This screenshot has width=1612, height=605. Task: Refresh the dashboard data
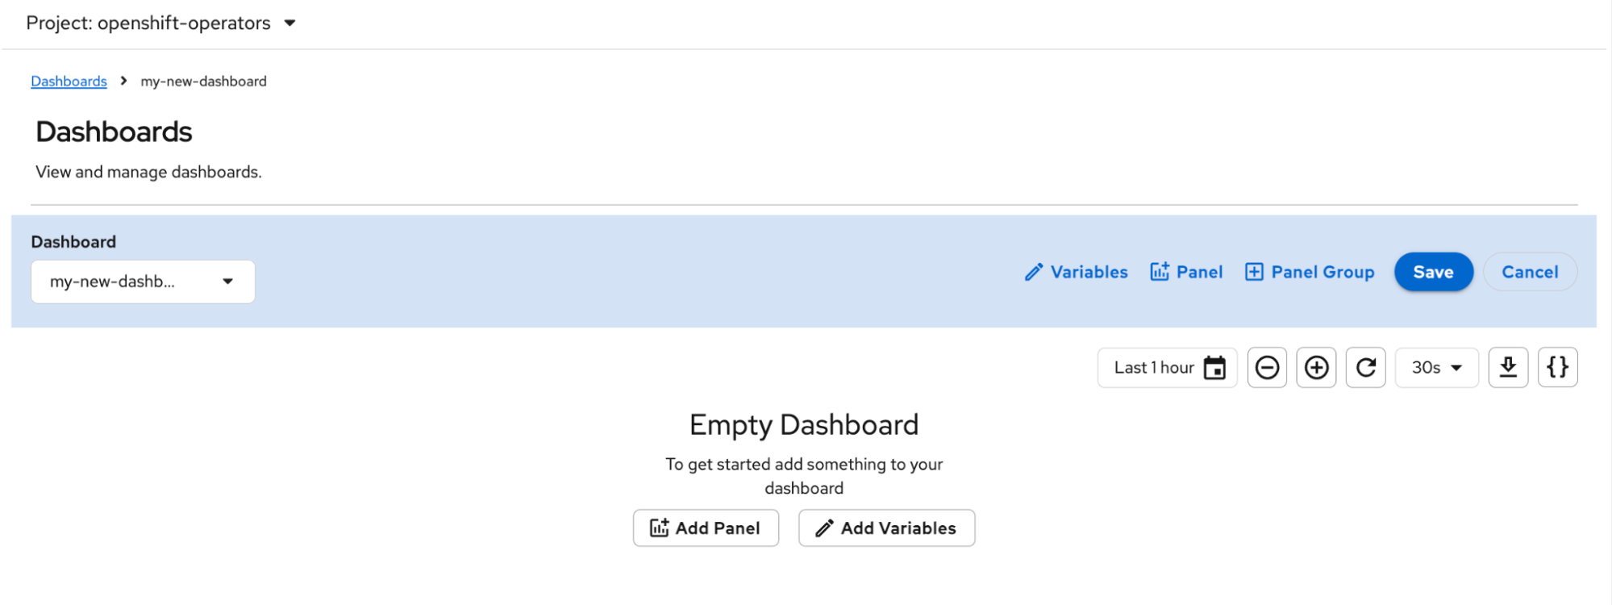[1365, 368]
